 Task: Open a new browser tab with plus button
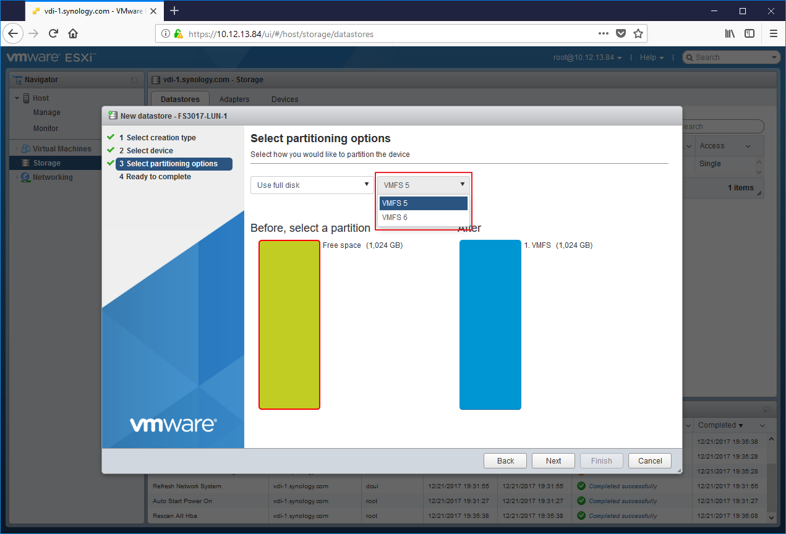174,11
